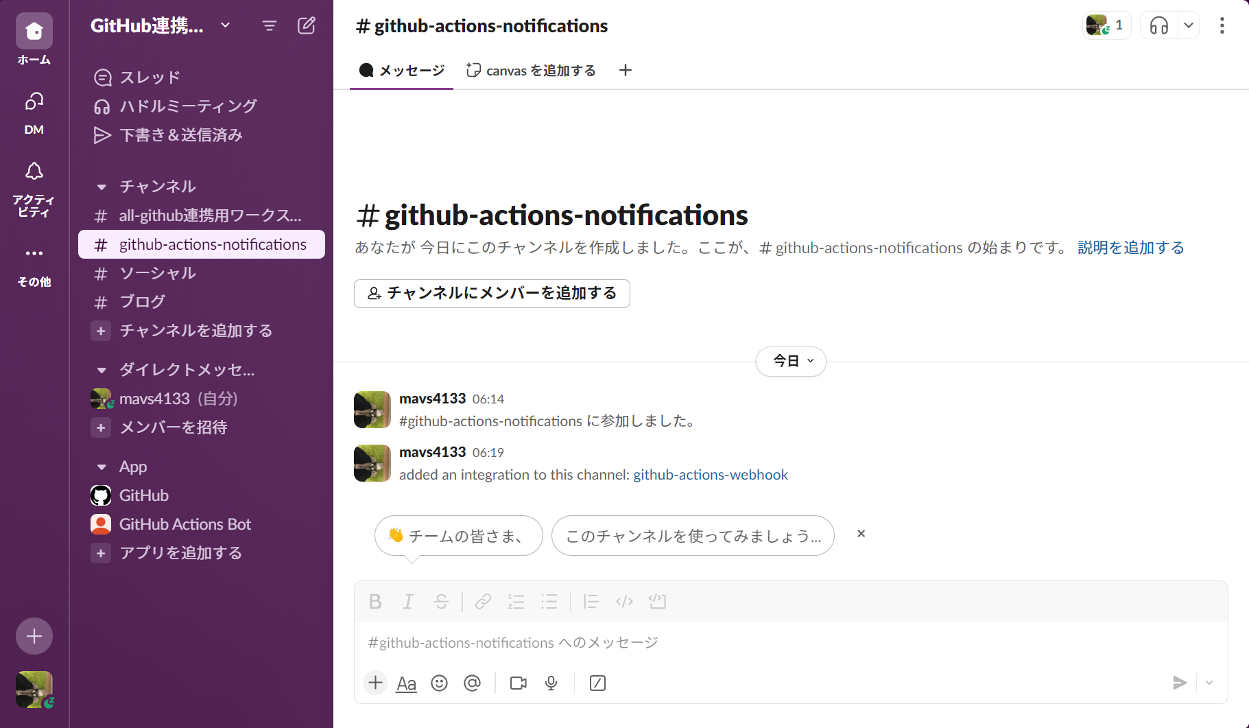Insert a bulleted list
The width and height of the screenshot is (1249, 728).
(x=549, y=602)
